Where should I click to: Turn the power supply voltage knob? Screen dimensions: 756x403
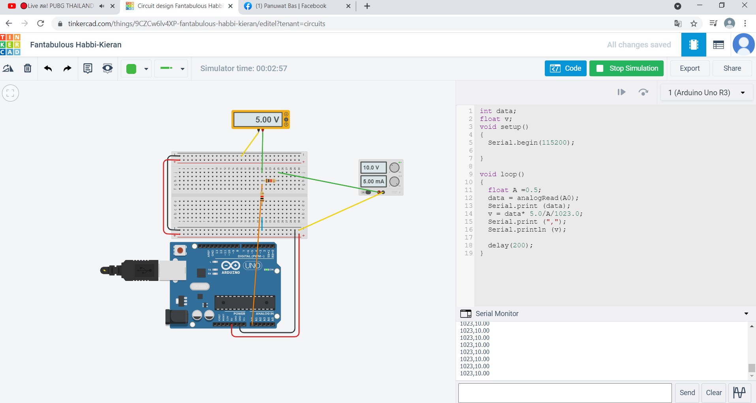tap(394, 168)
